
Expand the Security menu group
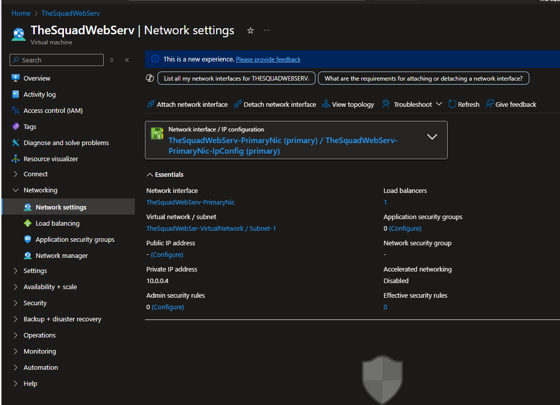(16, 303)
